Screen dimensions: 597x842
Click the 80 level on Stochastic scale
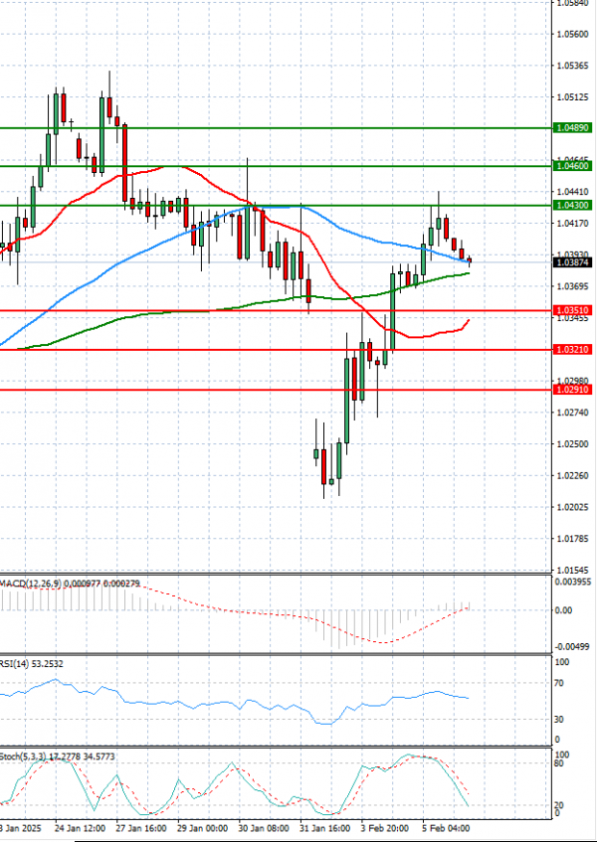[x=561, y=763]
